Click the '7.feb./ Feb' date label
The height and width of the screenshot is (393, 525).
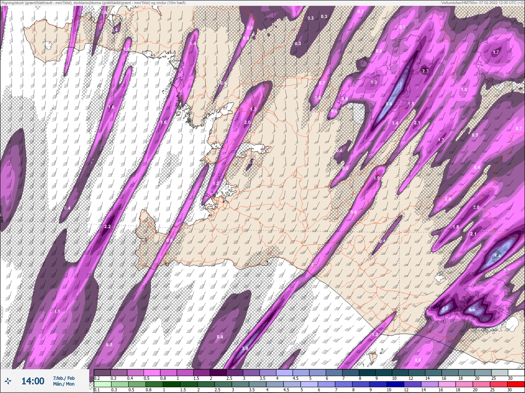coord(64,378)
